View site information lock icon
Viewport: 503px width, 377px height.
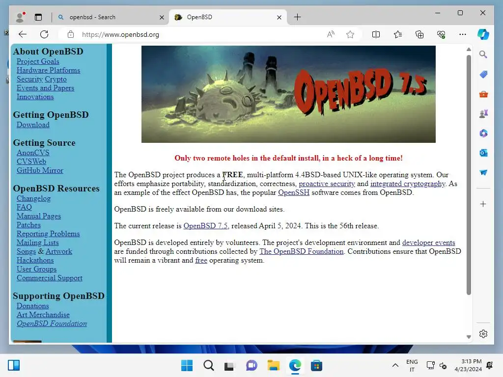point(71,34)
